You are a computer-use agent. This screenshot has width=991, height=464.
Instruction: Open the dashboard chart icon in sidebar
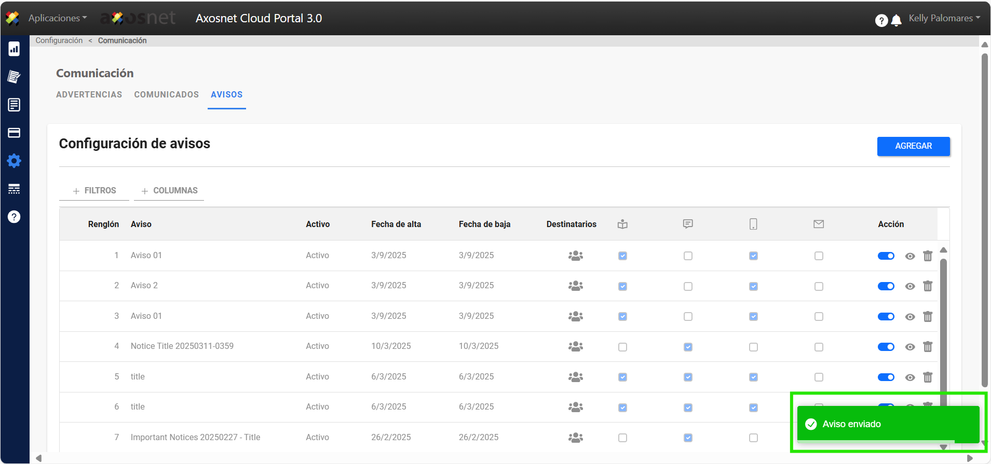[x=14, y=49]
